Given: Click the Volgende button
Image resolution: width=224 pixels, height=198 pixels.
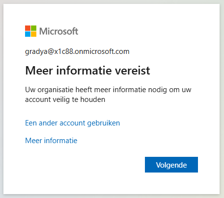Looking at the screenshot, I should pos(171,165).
